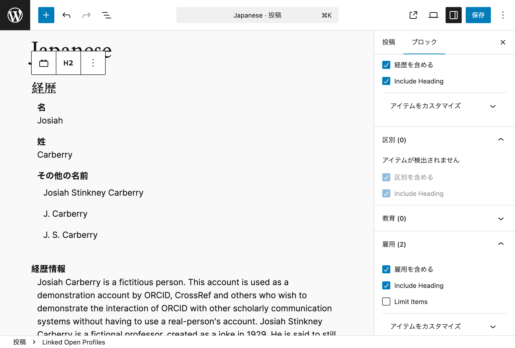Uncheck Include Heading under 雇用

[386, 286]
